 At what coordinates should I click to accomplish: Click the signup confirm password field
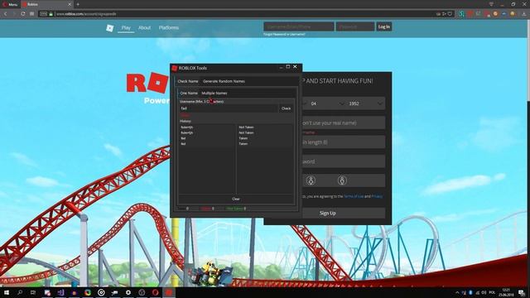344,161
